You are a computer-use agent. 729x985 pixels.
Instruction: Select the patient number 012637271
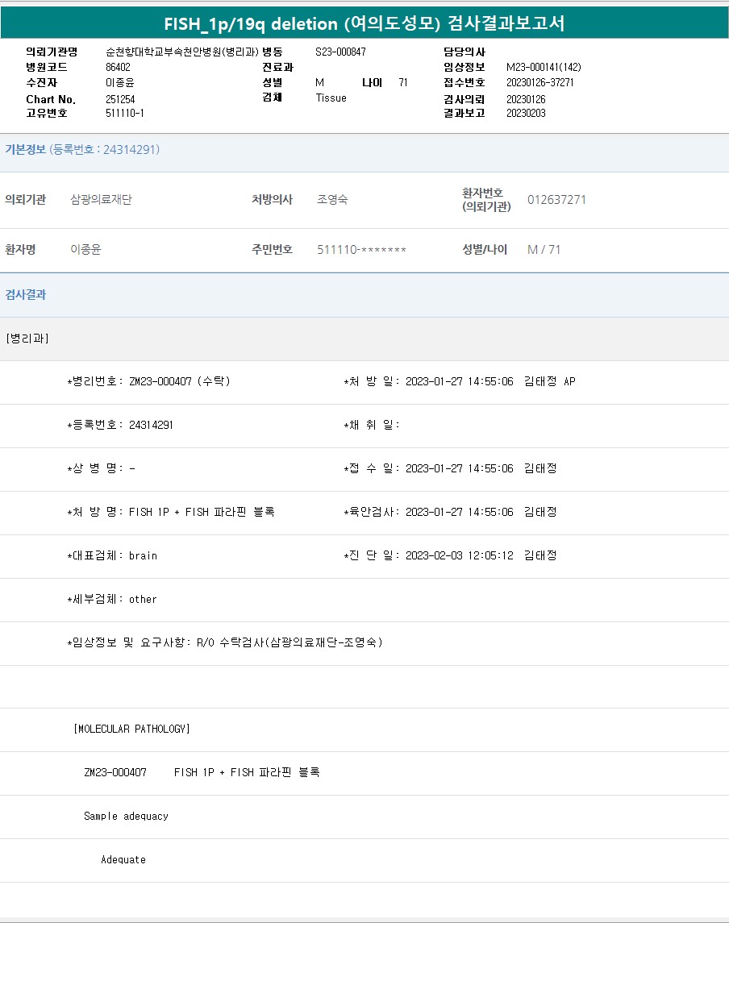(x=556, y=200)
